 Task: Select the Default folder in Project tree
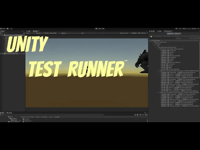(x=14, y=120)
